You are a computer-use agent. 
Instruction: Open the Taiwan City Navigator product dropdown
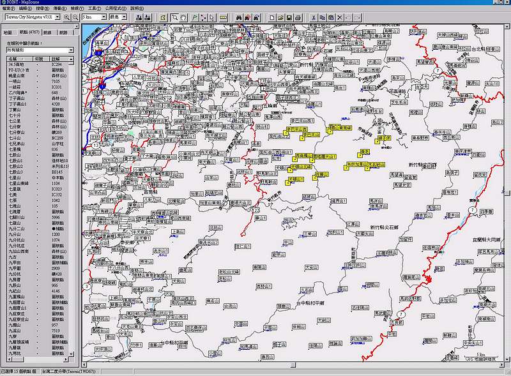tap(57, 17)
